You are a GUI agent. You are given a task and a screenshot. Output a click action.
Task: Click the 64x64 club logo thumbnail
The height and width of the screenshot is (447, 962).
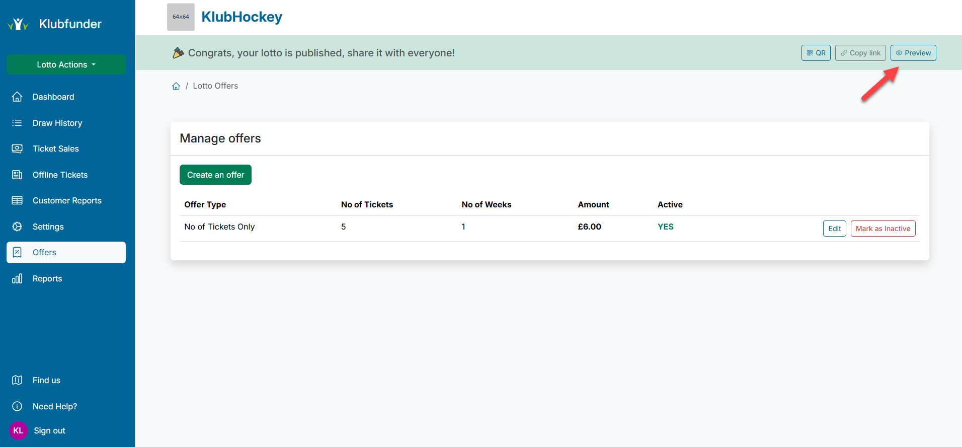click(x=181, y=17)
